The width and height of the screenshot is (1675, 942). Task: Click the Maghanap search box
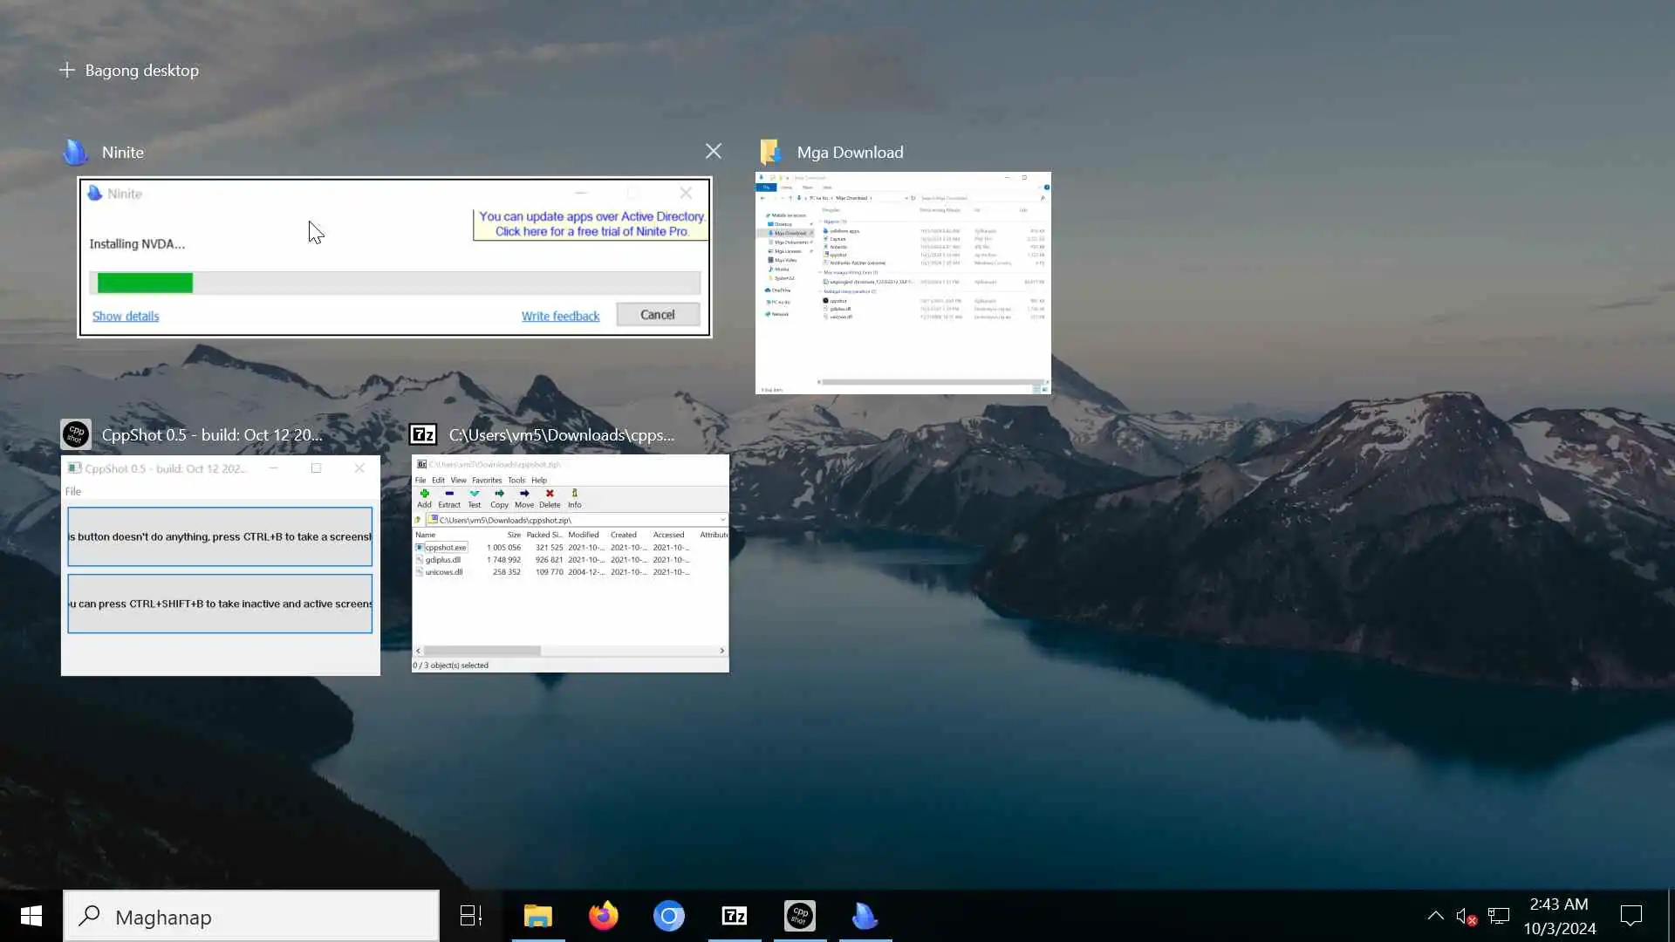tap(251, 917)
